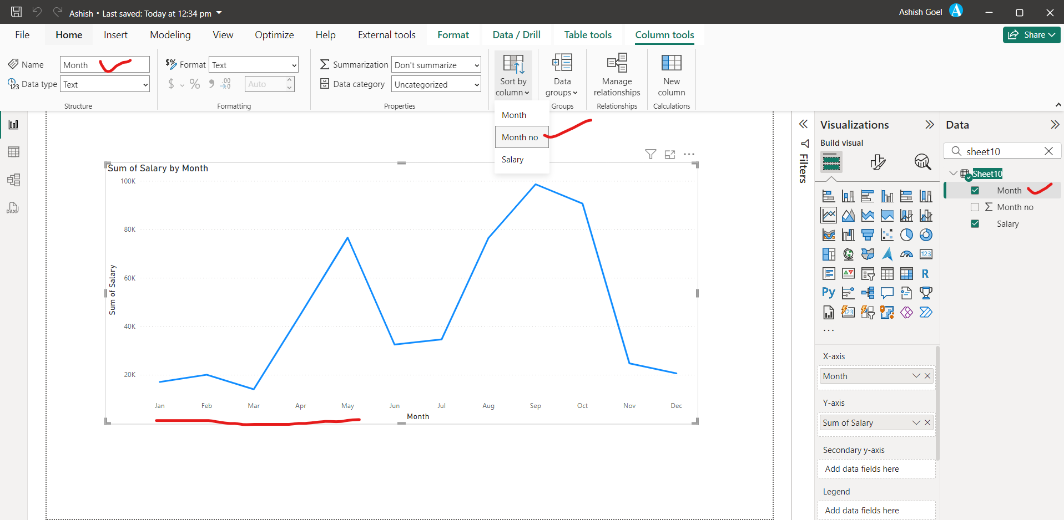Collapse the Sheet10 table
The image size is (1064, 520).
pos(954,173)
